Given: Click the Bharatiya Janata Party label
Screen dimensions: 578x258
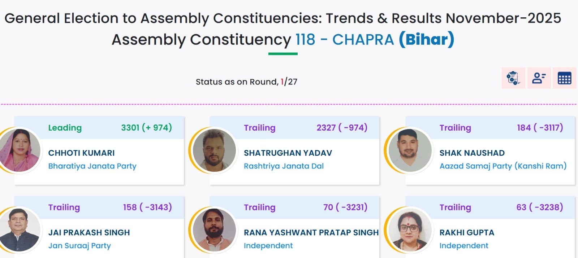Looking at the screenshot, I should (x=92, y=166).
